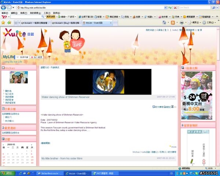Click the 我的日誌 top navigation link
220x176 pixels.
coord(150,30)
